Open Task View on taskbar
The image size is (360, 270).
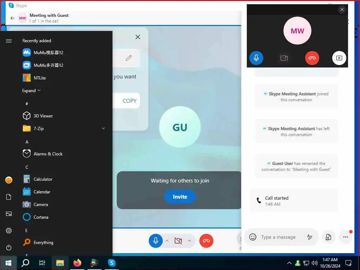click(42, 263)
